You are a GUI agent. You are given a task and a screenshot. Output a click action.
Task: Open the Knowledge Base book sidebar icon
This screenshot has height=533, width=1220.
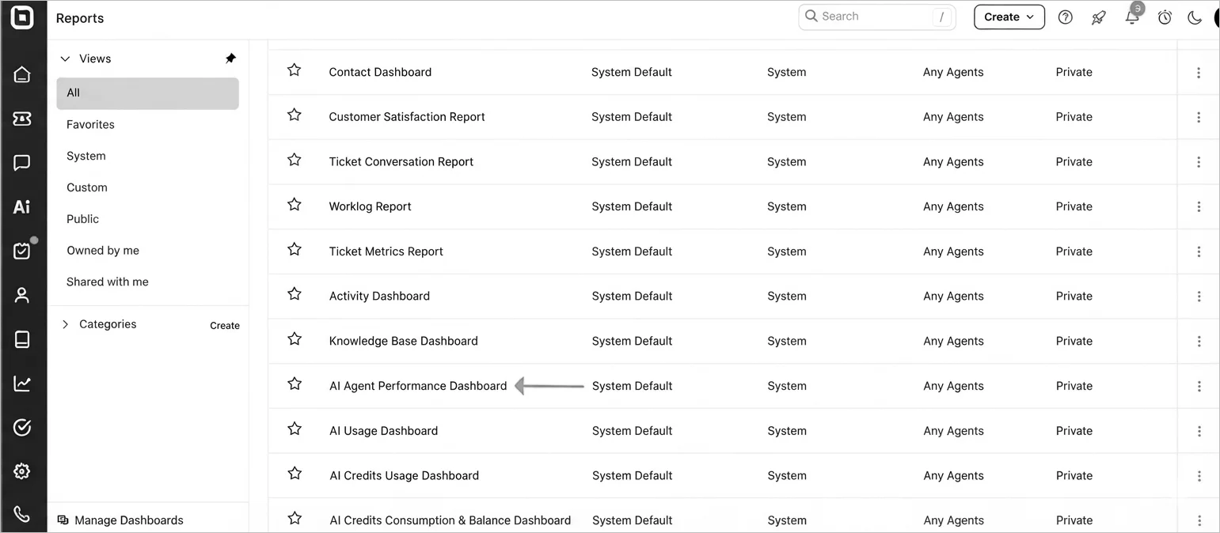22,339
